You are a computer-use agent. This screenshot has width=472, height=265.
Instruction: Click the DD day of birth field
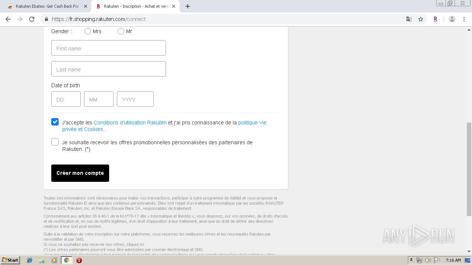[x=66, y=99]
